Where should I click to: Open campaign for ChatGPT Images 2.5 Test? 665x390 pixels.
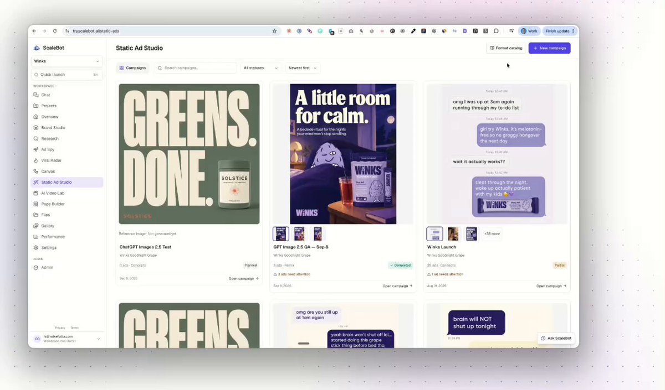point(243,279)
